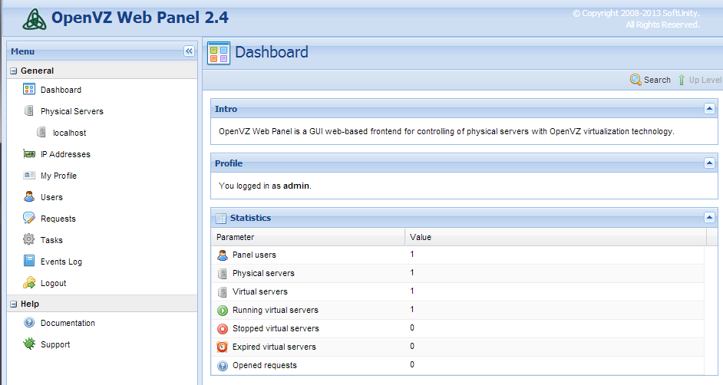The width and height of the screenshot is (723, 385).
Task: Click the Logout menu entry
Action: click(x=54, y=283)
